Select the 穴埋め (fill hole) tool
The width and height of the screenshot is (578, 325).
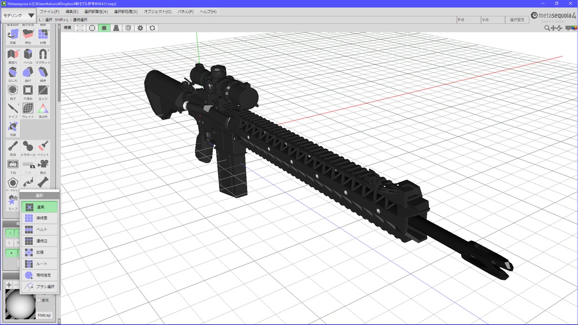(28, 92)
